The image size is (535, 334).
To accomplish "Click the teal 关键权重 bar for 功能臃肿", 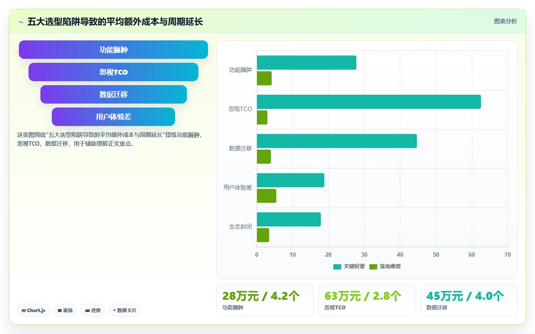I will pos(306,63).
